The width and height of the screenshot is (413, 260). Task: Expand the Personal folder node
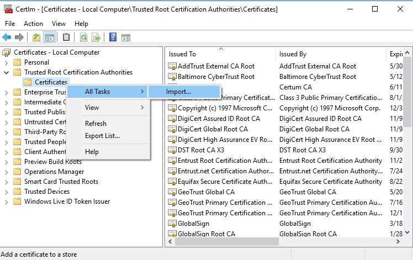click(6, 62)
